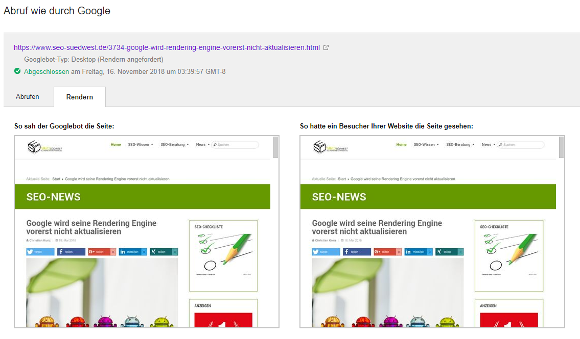Click the LinkedIn mitteilen button in visitor preview
Image resolution: width=580 pixels, height=339 pixels.
pos(419,252)
